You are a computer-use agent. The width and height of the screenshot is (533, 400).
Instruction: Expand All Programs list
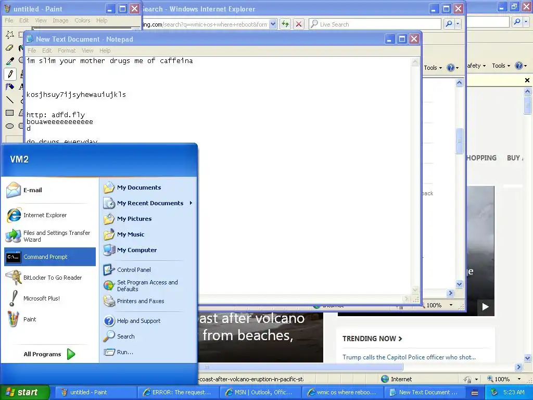49,354
